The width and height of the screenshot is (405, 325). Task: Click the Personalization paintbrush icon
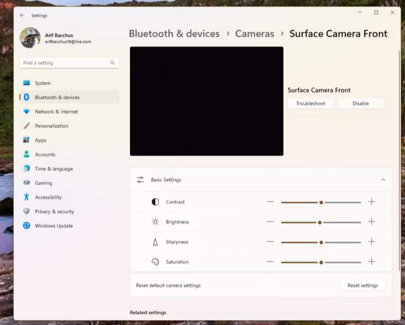coord(26,126)
